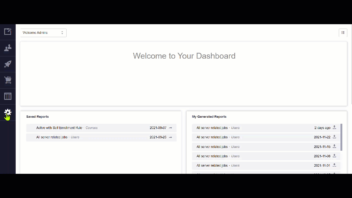Select the generated report dated 2021-11-01
Viewport: 352px width, 198px height.
[x=266, y=166]
